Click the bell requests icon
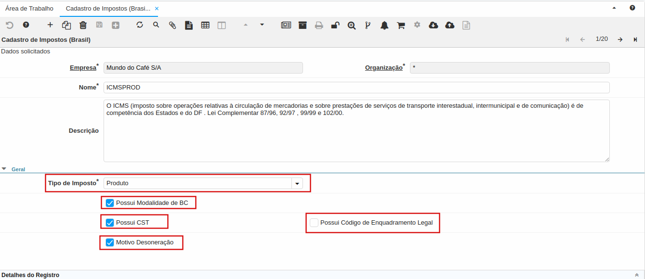 (x=384, y=25)
